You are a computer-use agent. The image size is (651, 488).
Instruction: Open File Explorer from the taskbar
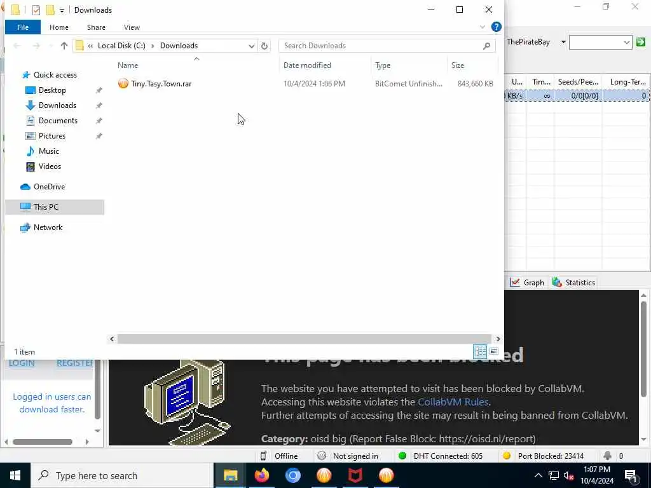[x=230, y=475]
